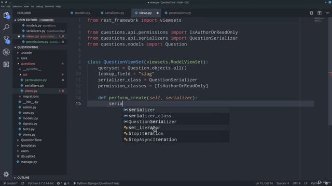
Task: Open the Explorer view in activity bar
Action: click(6, 15)
